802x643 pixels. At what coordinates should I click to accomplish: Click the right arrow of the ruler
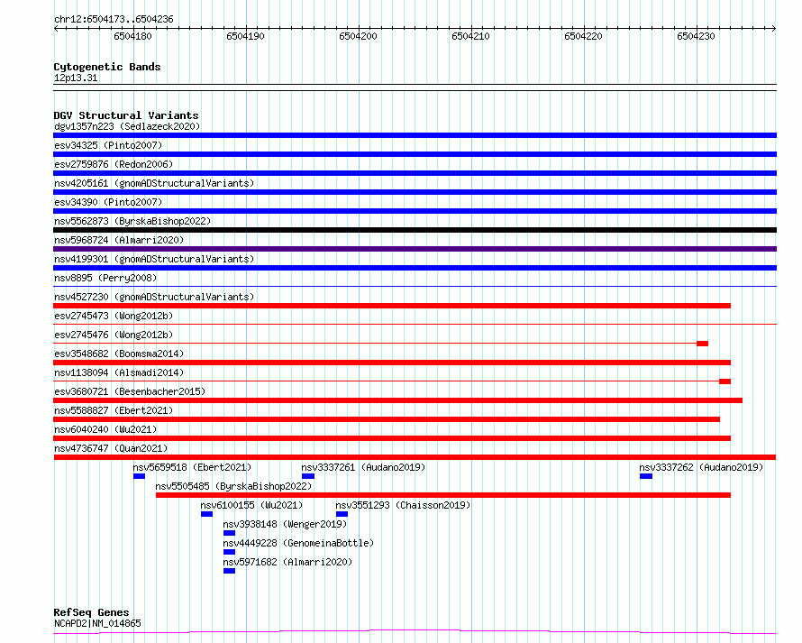tap(774, 29)
